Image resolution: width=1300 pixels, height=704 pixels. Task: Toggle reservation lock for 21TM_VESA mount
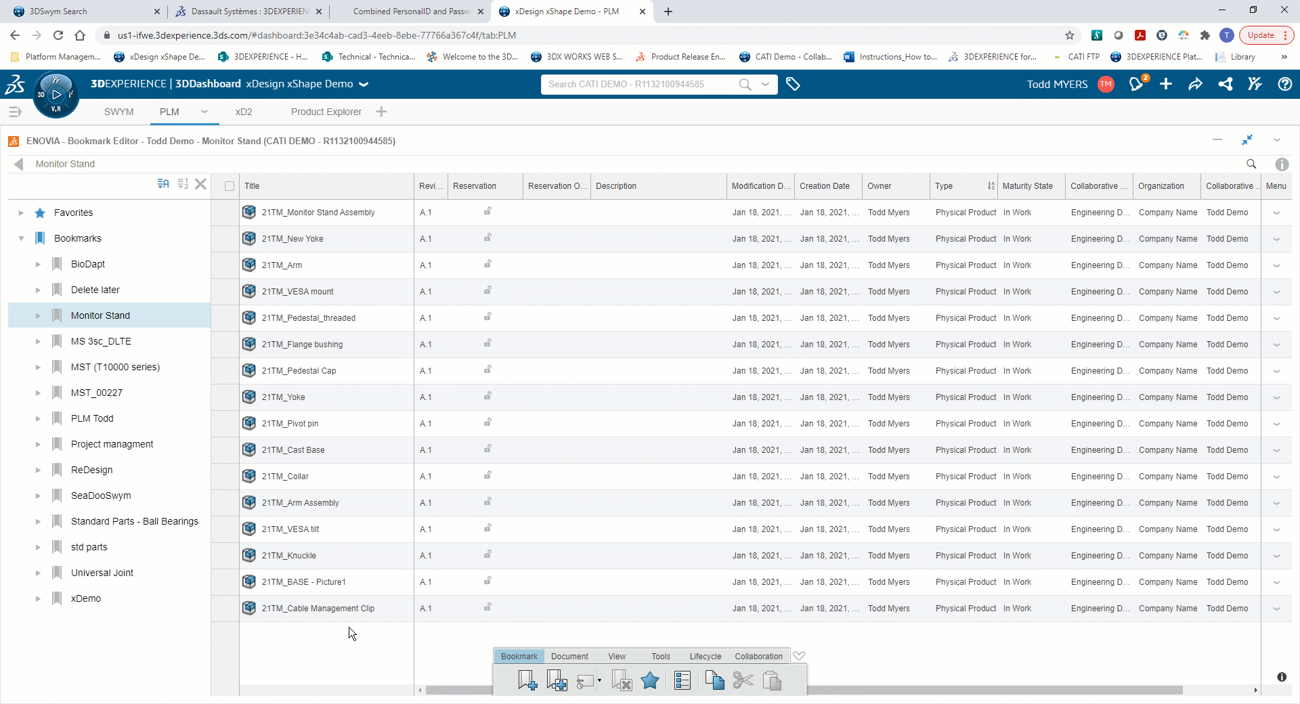coord(487,290)
